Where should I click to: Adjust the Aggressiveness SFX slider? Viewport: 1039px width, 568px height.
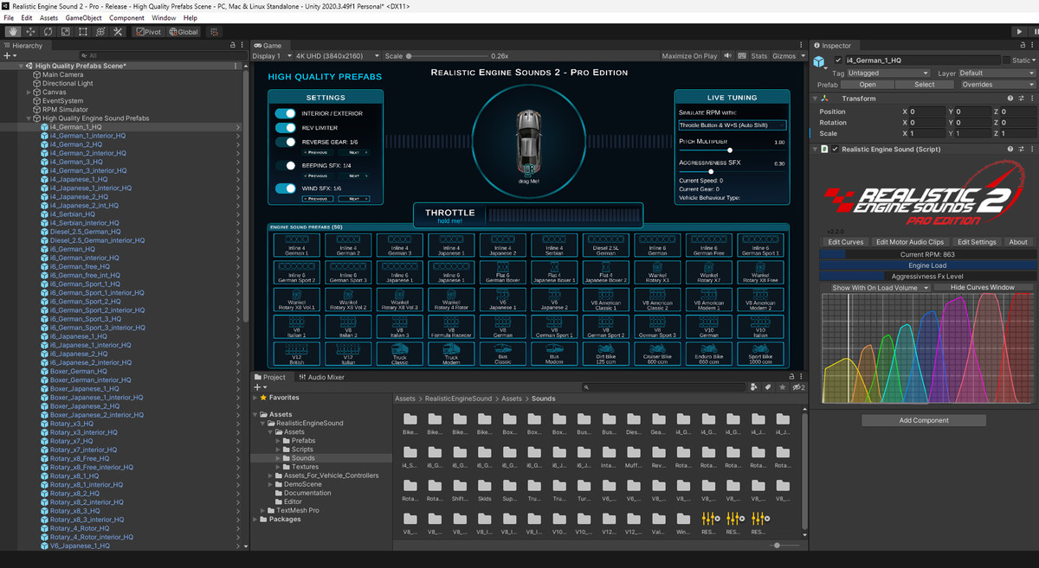click(732, 171)
